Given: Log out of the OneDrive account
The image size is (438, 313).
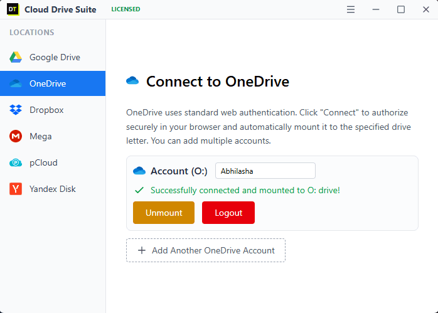Looking at the screenshot, I should coord(228,213).
